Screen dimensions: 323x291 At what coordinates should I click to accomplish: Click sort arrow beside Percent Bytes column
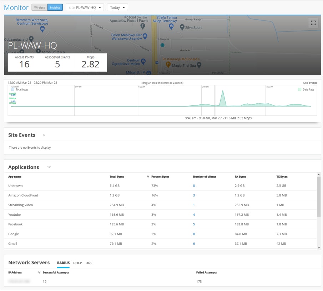(148, 177)
